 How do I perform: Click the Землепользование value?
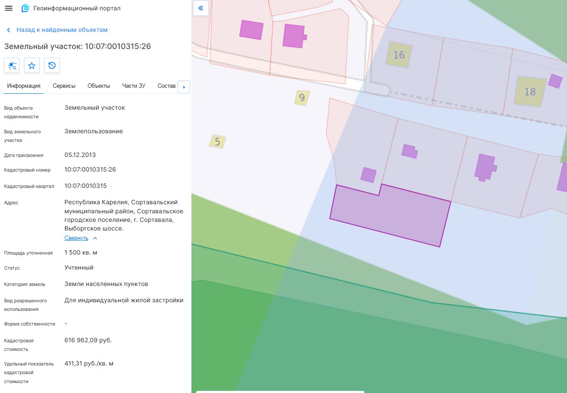pyautogui.click(x=94, y=132)
